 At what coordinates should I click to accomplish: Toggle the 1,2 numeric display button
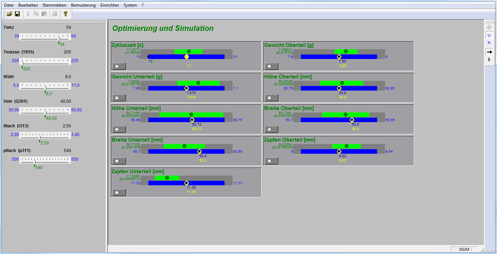coord(489,35)
